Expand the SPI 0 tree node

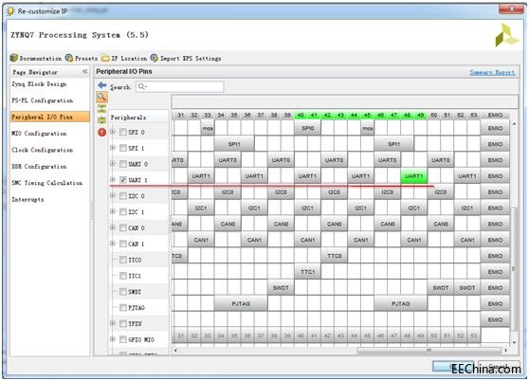tap(113, 132)
